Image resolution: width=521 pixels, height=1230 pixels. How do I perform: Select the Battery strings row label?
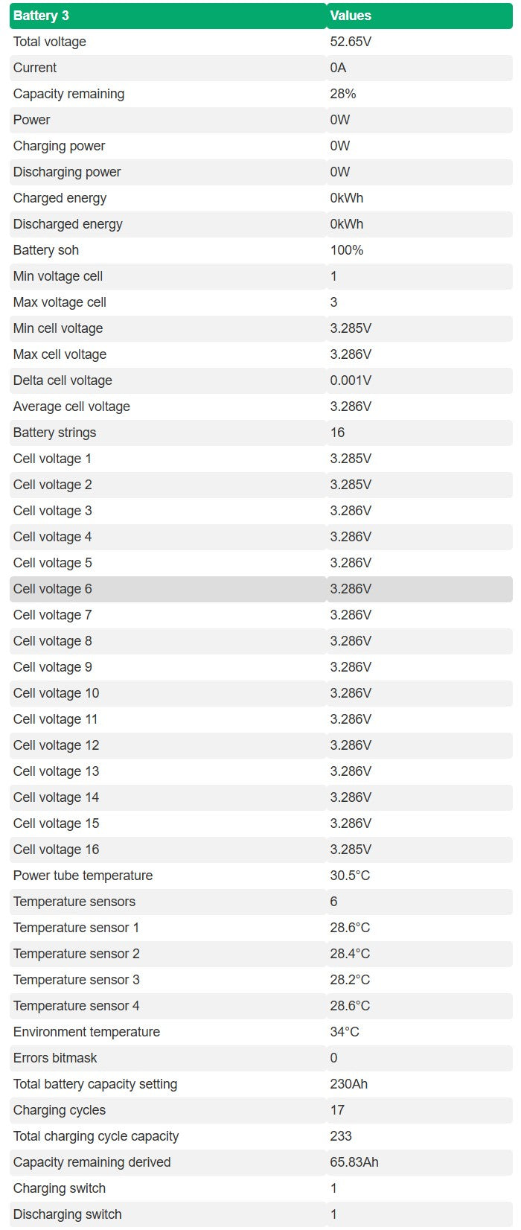pos(54,433)
